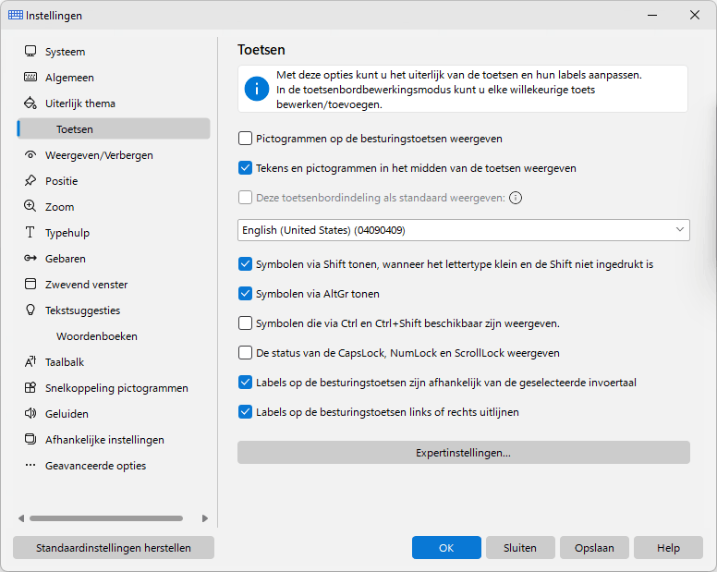The height and width of the screenshot is (572, 717).
Task: Open Uiterlijk thema page
Action: [x=114, y=103]
